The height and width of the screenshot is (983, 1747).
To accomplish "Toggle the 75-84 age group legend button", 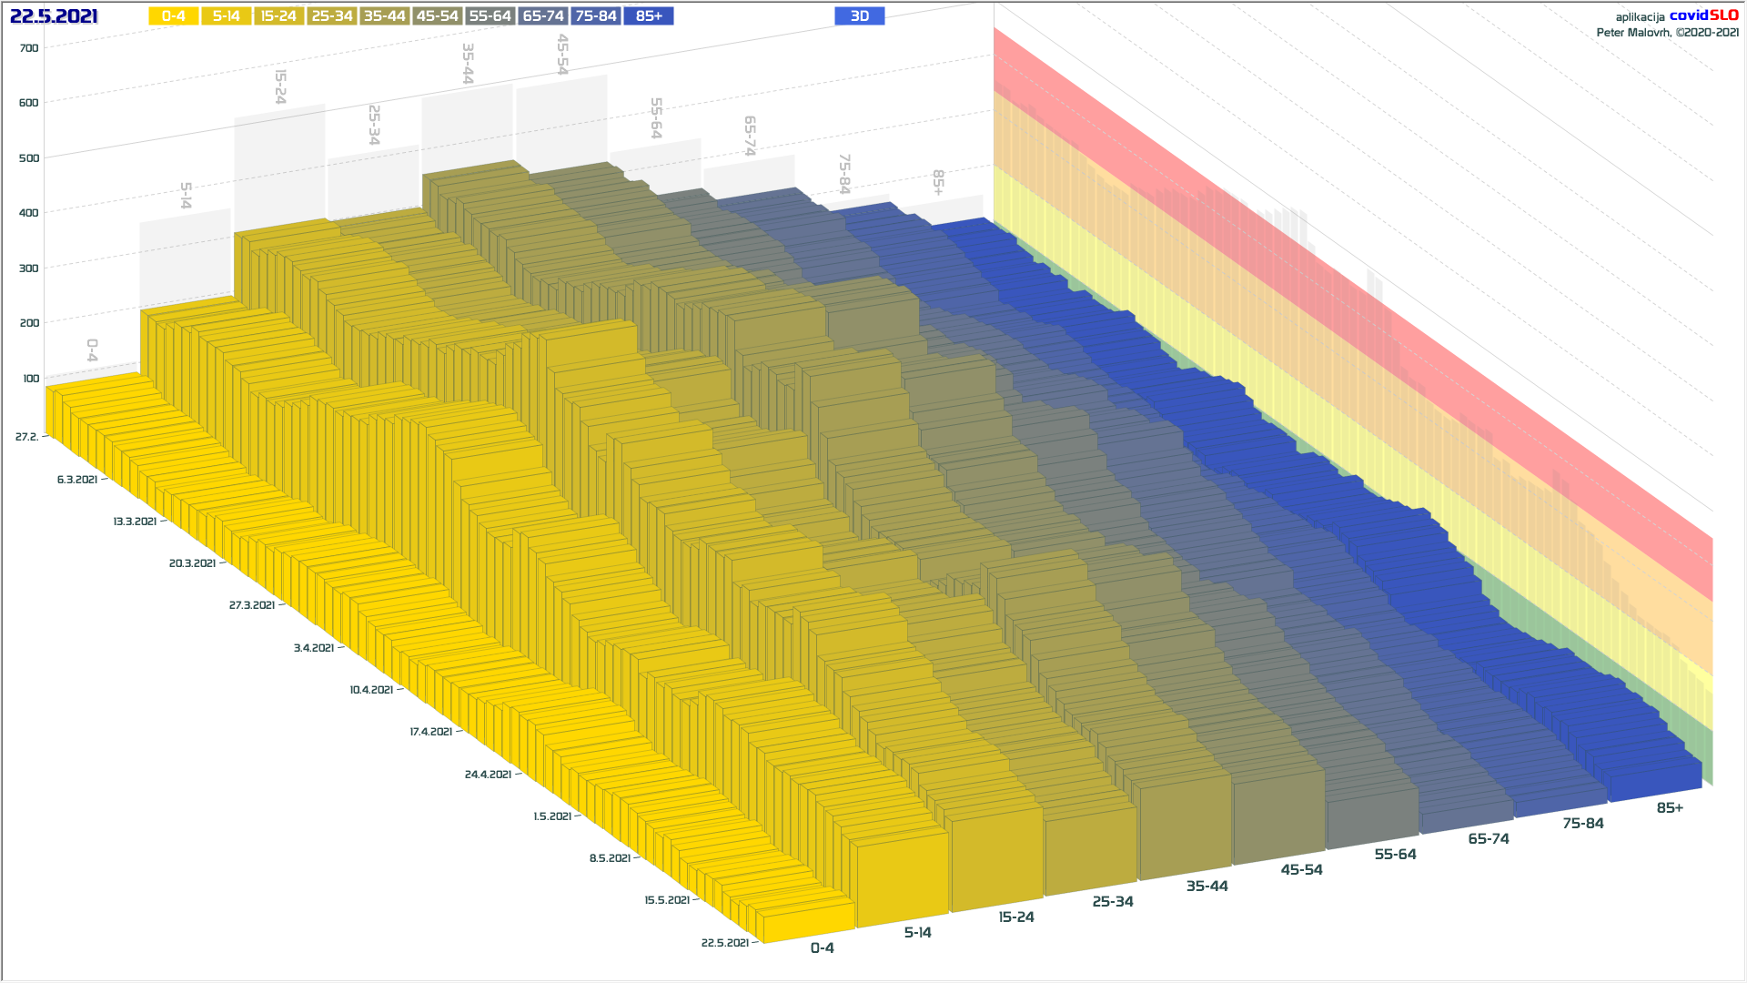I will click(x=596, y=16).
